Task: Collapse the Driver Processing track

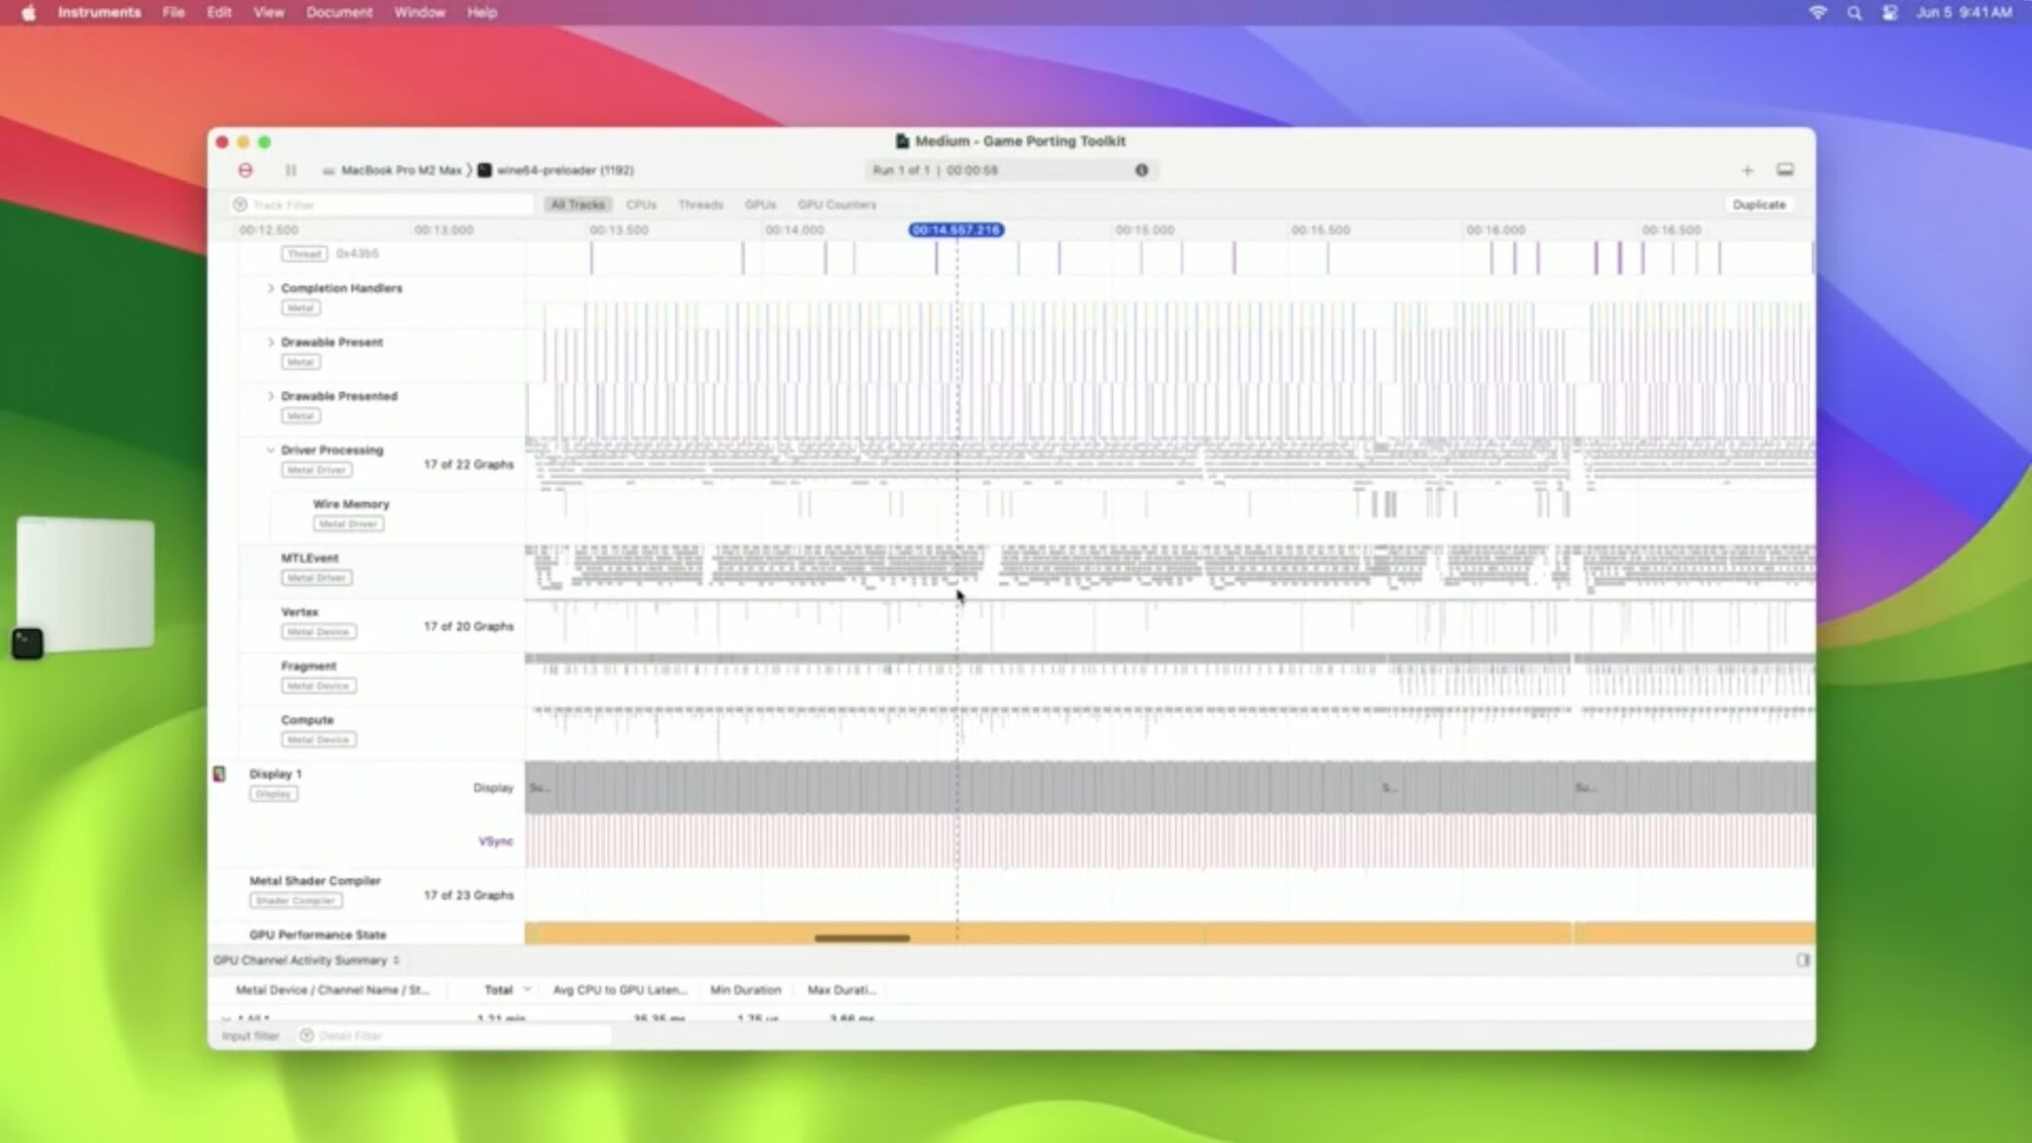Action: 270,450
